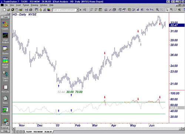The image size is (185, 134).
Task: Click the decrease bar spacing icon
Action: tap(152, 10)
